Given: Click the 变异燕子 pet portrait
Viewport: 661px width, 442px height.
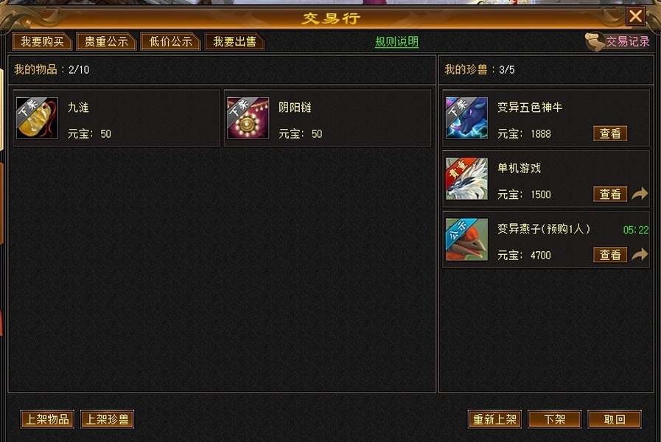Looking at the screenshot, I should coord(466,239).
